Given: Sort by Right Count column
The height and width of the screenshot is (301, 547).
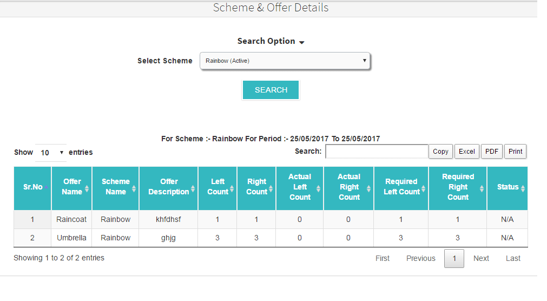Looking at the screenshot, I should 270,188.
